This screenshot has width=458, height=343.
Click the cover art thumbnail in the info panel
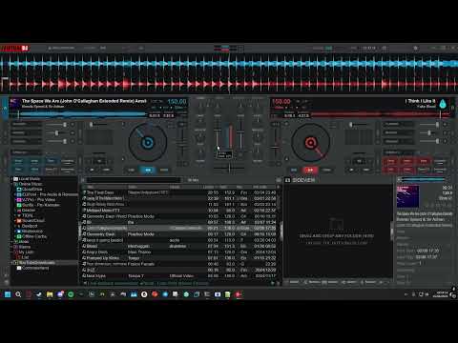click(x=407, y=196)
